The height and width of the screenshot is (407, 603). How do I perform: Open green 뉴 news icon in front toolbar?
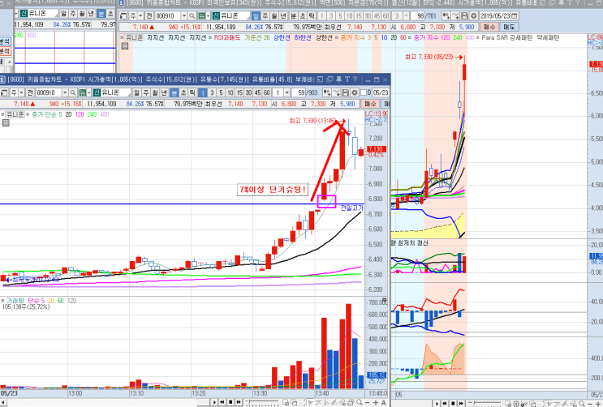click(x=82, y=92)
